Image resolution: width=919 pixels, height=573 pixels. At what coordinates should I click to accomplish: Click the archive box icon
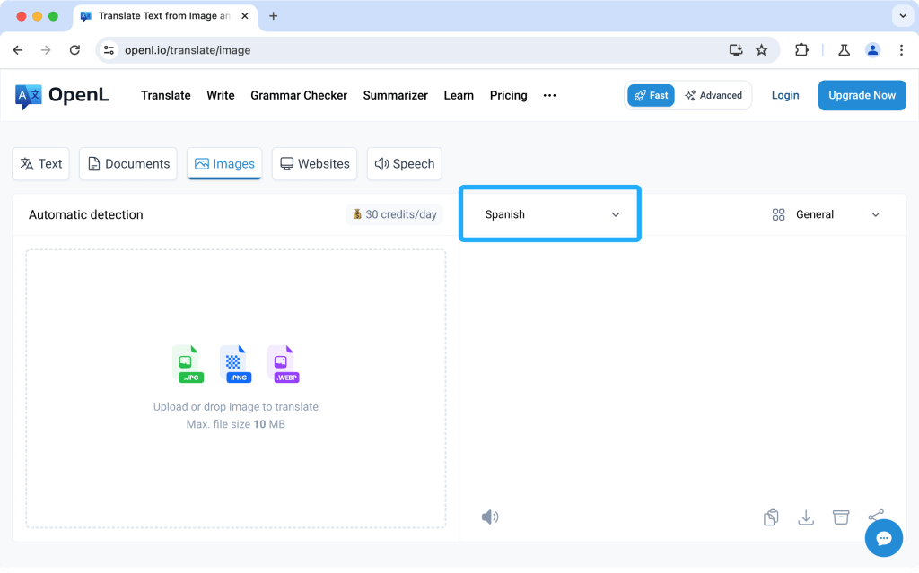(841, 517)
